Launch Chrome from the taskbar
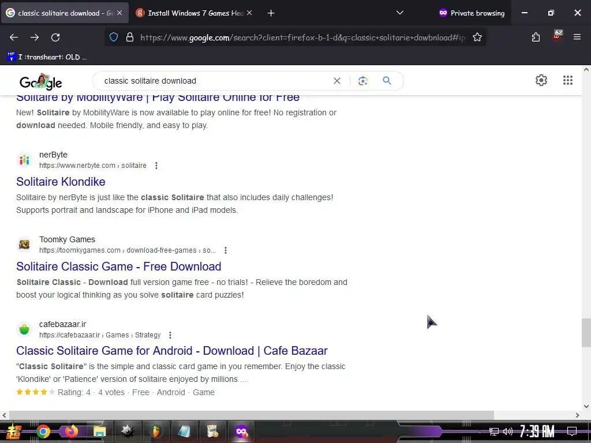 (x=43, y=431)
